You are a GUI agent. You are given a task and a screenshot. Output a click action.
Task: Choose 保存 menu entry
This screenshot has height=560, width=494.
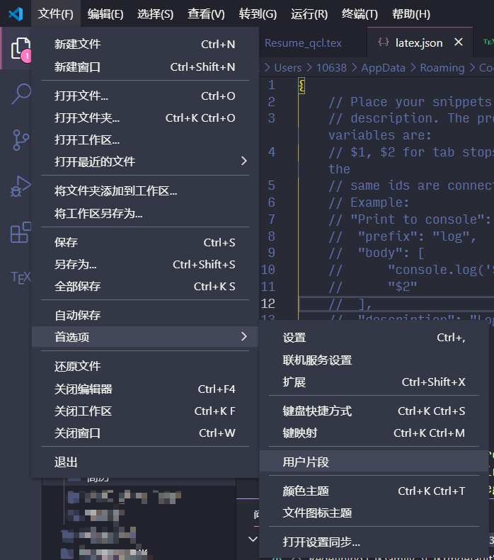(145, 243)
